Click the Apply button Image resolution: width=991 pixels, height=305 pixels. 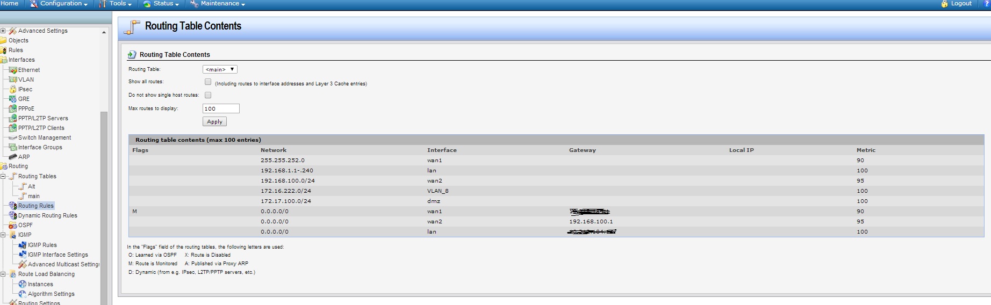[x=214, y=122]
